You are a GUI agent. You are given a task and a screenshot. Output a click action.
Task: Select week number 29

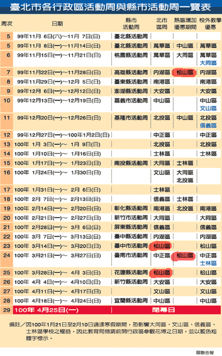point(7,310)
